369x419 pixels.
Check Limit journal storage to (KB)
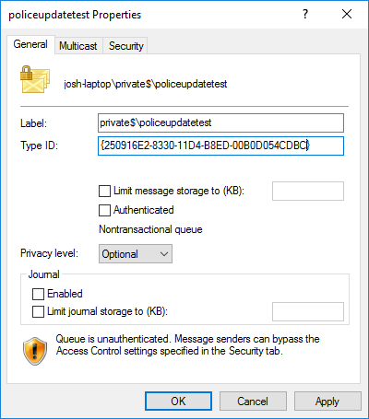tap(38, 312)
